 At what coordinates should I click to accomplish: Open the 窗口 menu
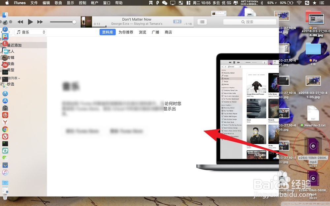107,3
